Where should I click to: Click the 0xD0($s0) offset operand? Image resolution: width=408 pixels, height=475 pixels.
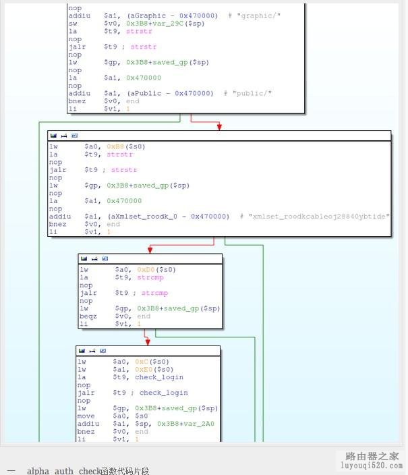pos(156,270)
